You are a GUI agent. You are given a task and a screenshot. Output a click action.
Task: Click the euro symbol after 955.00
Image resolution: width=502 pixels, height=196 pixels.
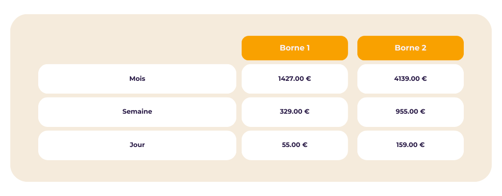point(423,112)
